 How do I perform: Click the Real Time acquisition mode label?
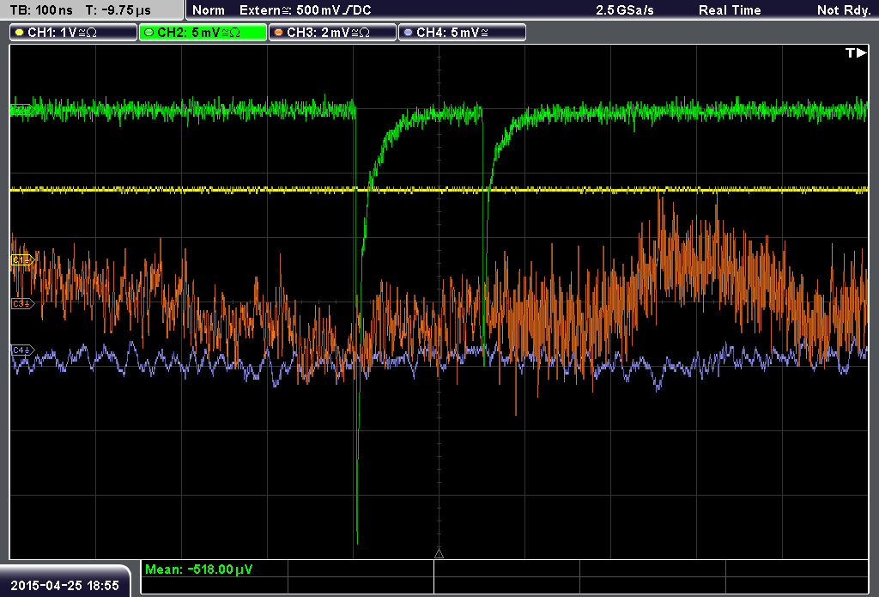[x=730, y=10]
